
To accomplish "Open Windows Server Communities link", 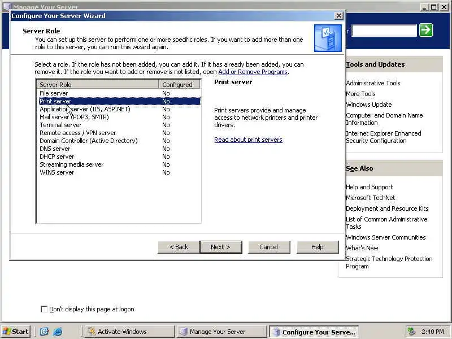I will (x=386, y=237).
